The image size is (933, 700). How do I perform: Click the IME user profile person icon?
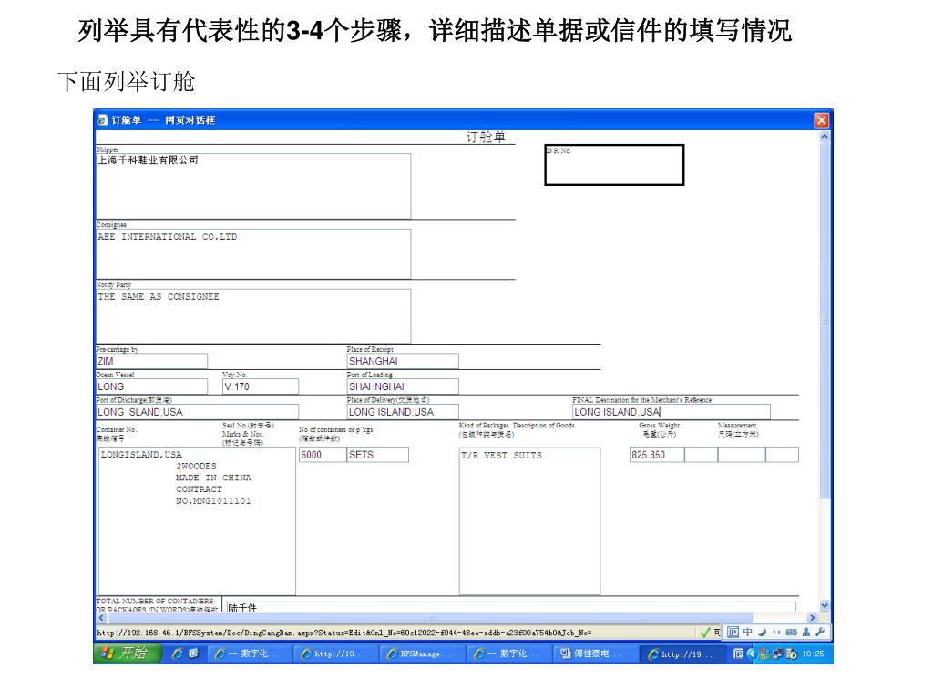(805, 633)
